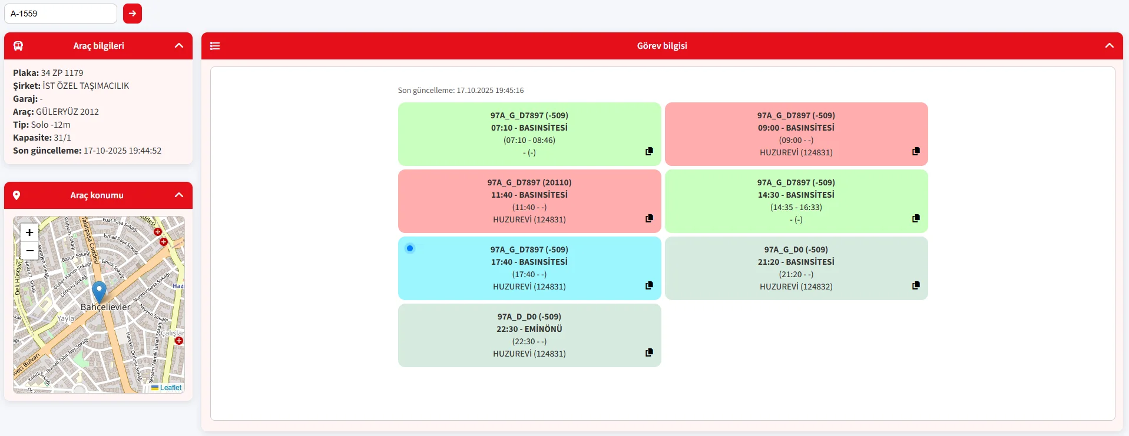Image resolution: width=1129 pixels, height=436 pixels.
Task: Zoom in on the map
Action: pos(29,232)
